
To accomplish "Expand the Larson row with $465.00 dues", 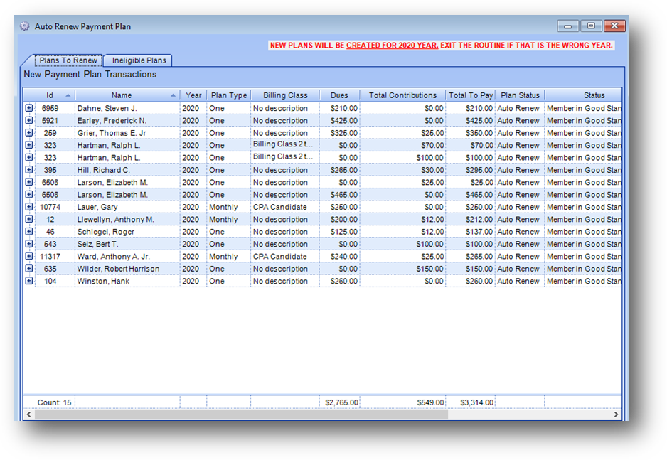I will 29,194.
